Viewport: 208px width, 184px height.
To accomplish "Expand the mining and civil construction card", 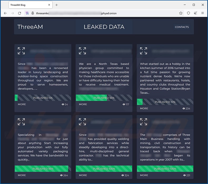I will [x=143, y=122].
